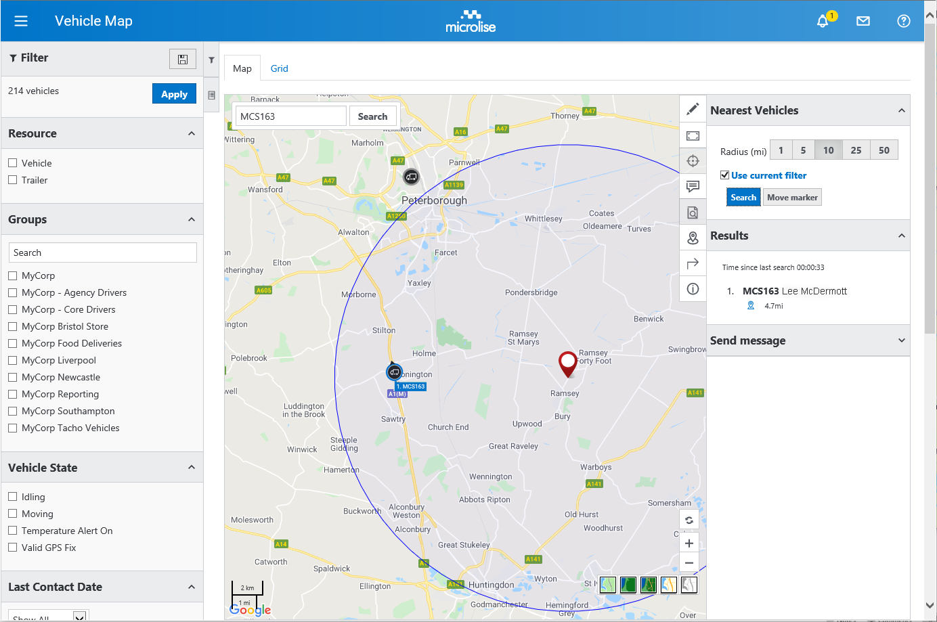
Task: Set radius to 50 miles
Action: point(884,150)
